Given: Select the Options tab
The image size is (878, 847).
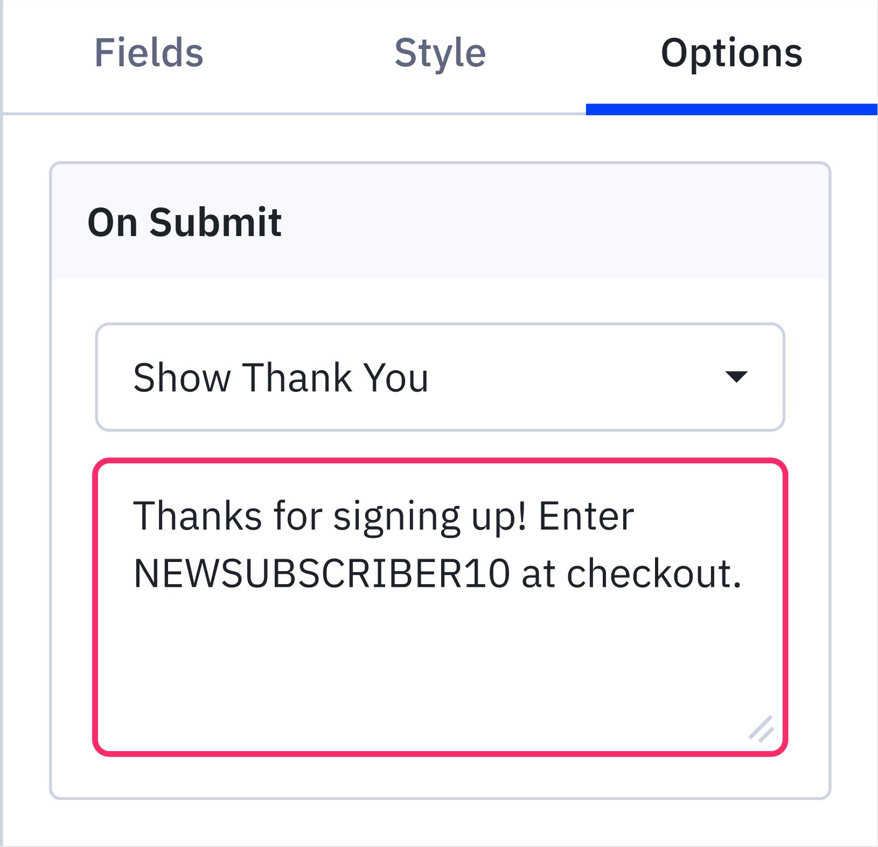Looking at the screenshot, I should (731, 53).
